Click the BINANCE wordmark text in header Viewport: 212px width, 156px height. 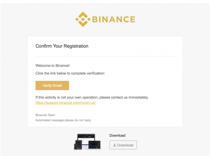coord(114,19)
